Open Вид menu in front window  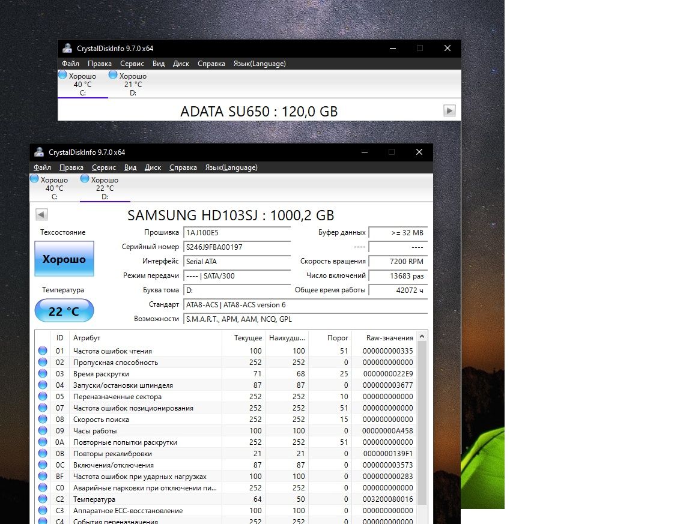(130, 167)
